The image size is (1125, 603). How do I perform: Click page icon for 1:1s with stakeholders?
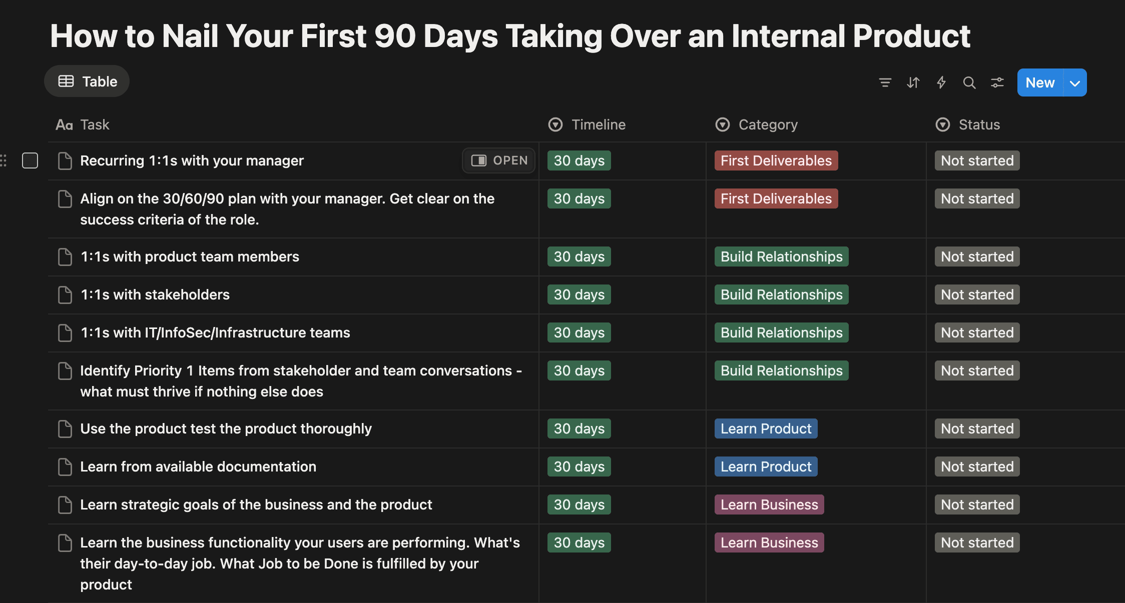pos(65,295)
